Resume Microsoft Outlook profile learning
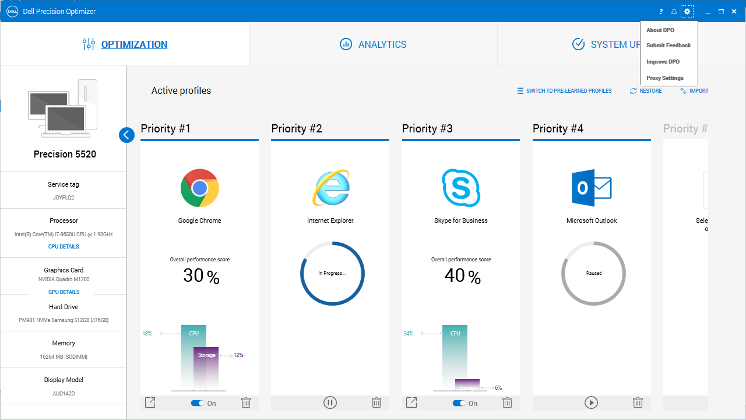Image resolution: width=746 pixels, height=420 pixels. pos(591,402)
